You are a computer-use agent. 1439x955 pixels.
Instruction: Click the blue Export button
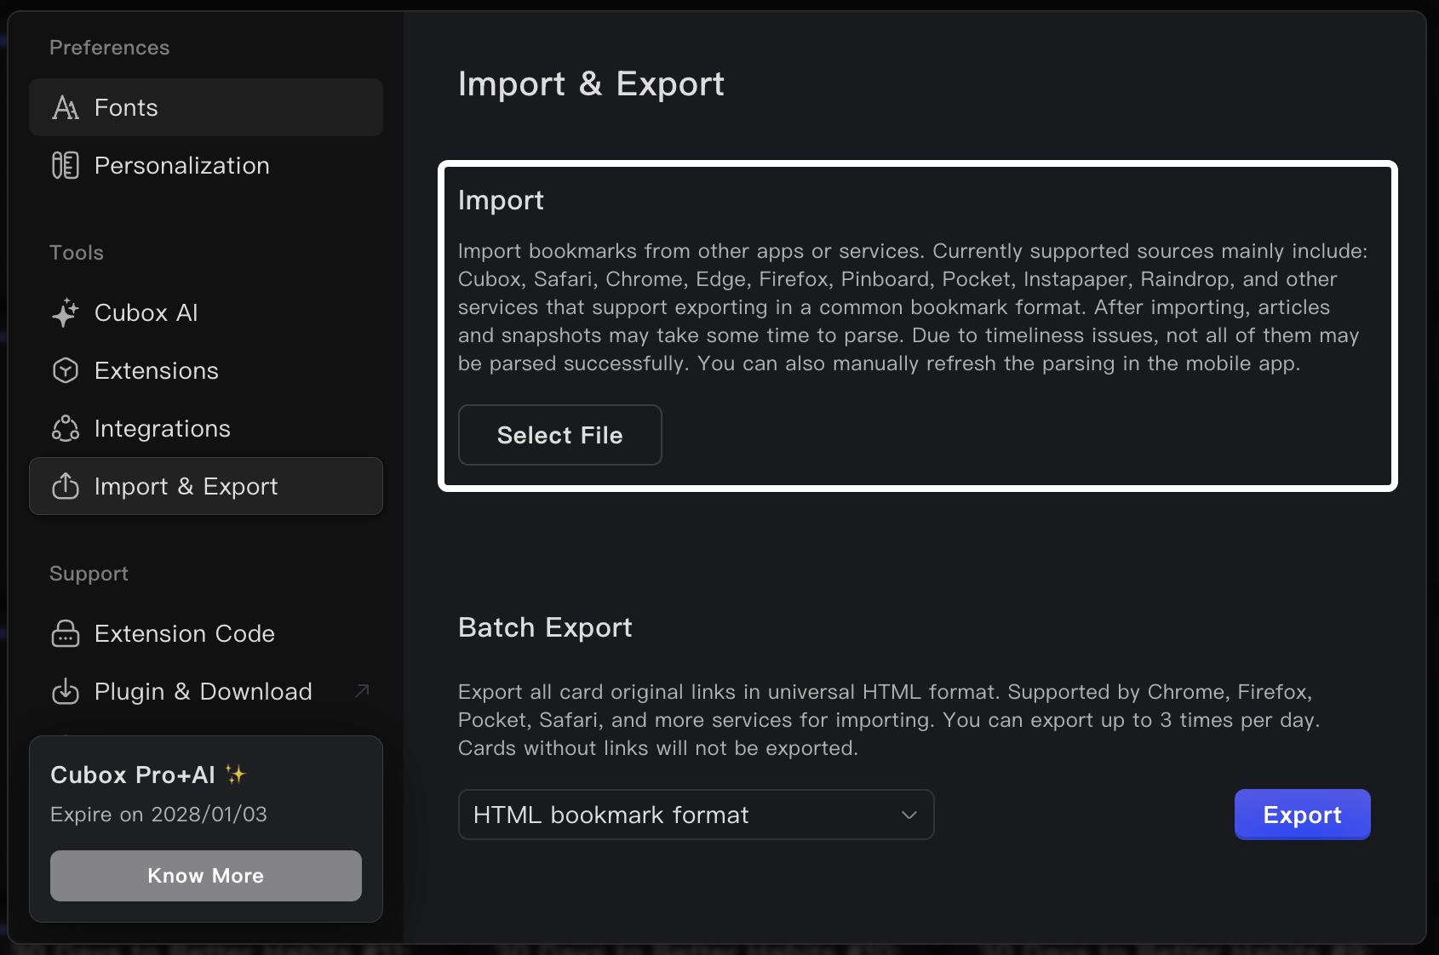pos(1302,815)
